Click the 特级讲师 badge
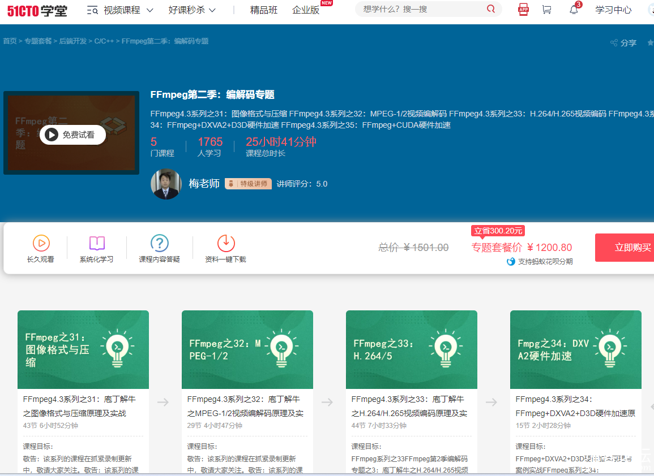The image size is (654, 476). point(248,184)
